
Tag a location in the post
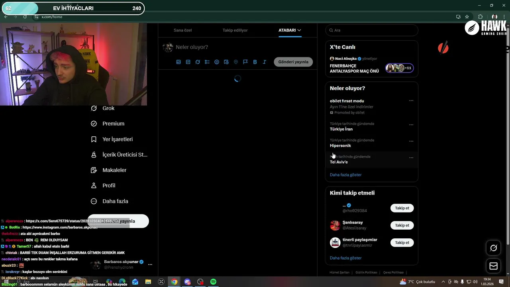[x=236, y=62]
